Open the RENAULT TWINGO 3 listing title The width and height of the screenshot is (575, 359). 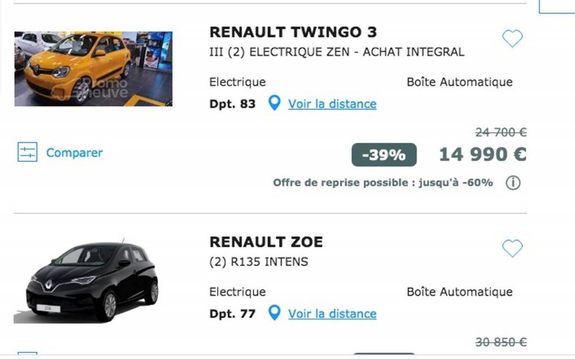pyautogui.click(x=293, y=32)
